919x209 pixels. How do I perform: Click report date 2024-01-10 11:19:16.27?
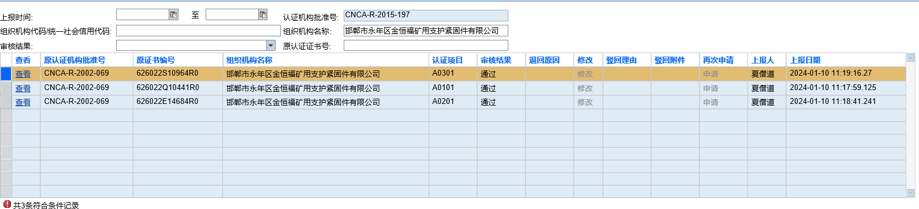click(x=831, y=73)
